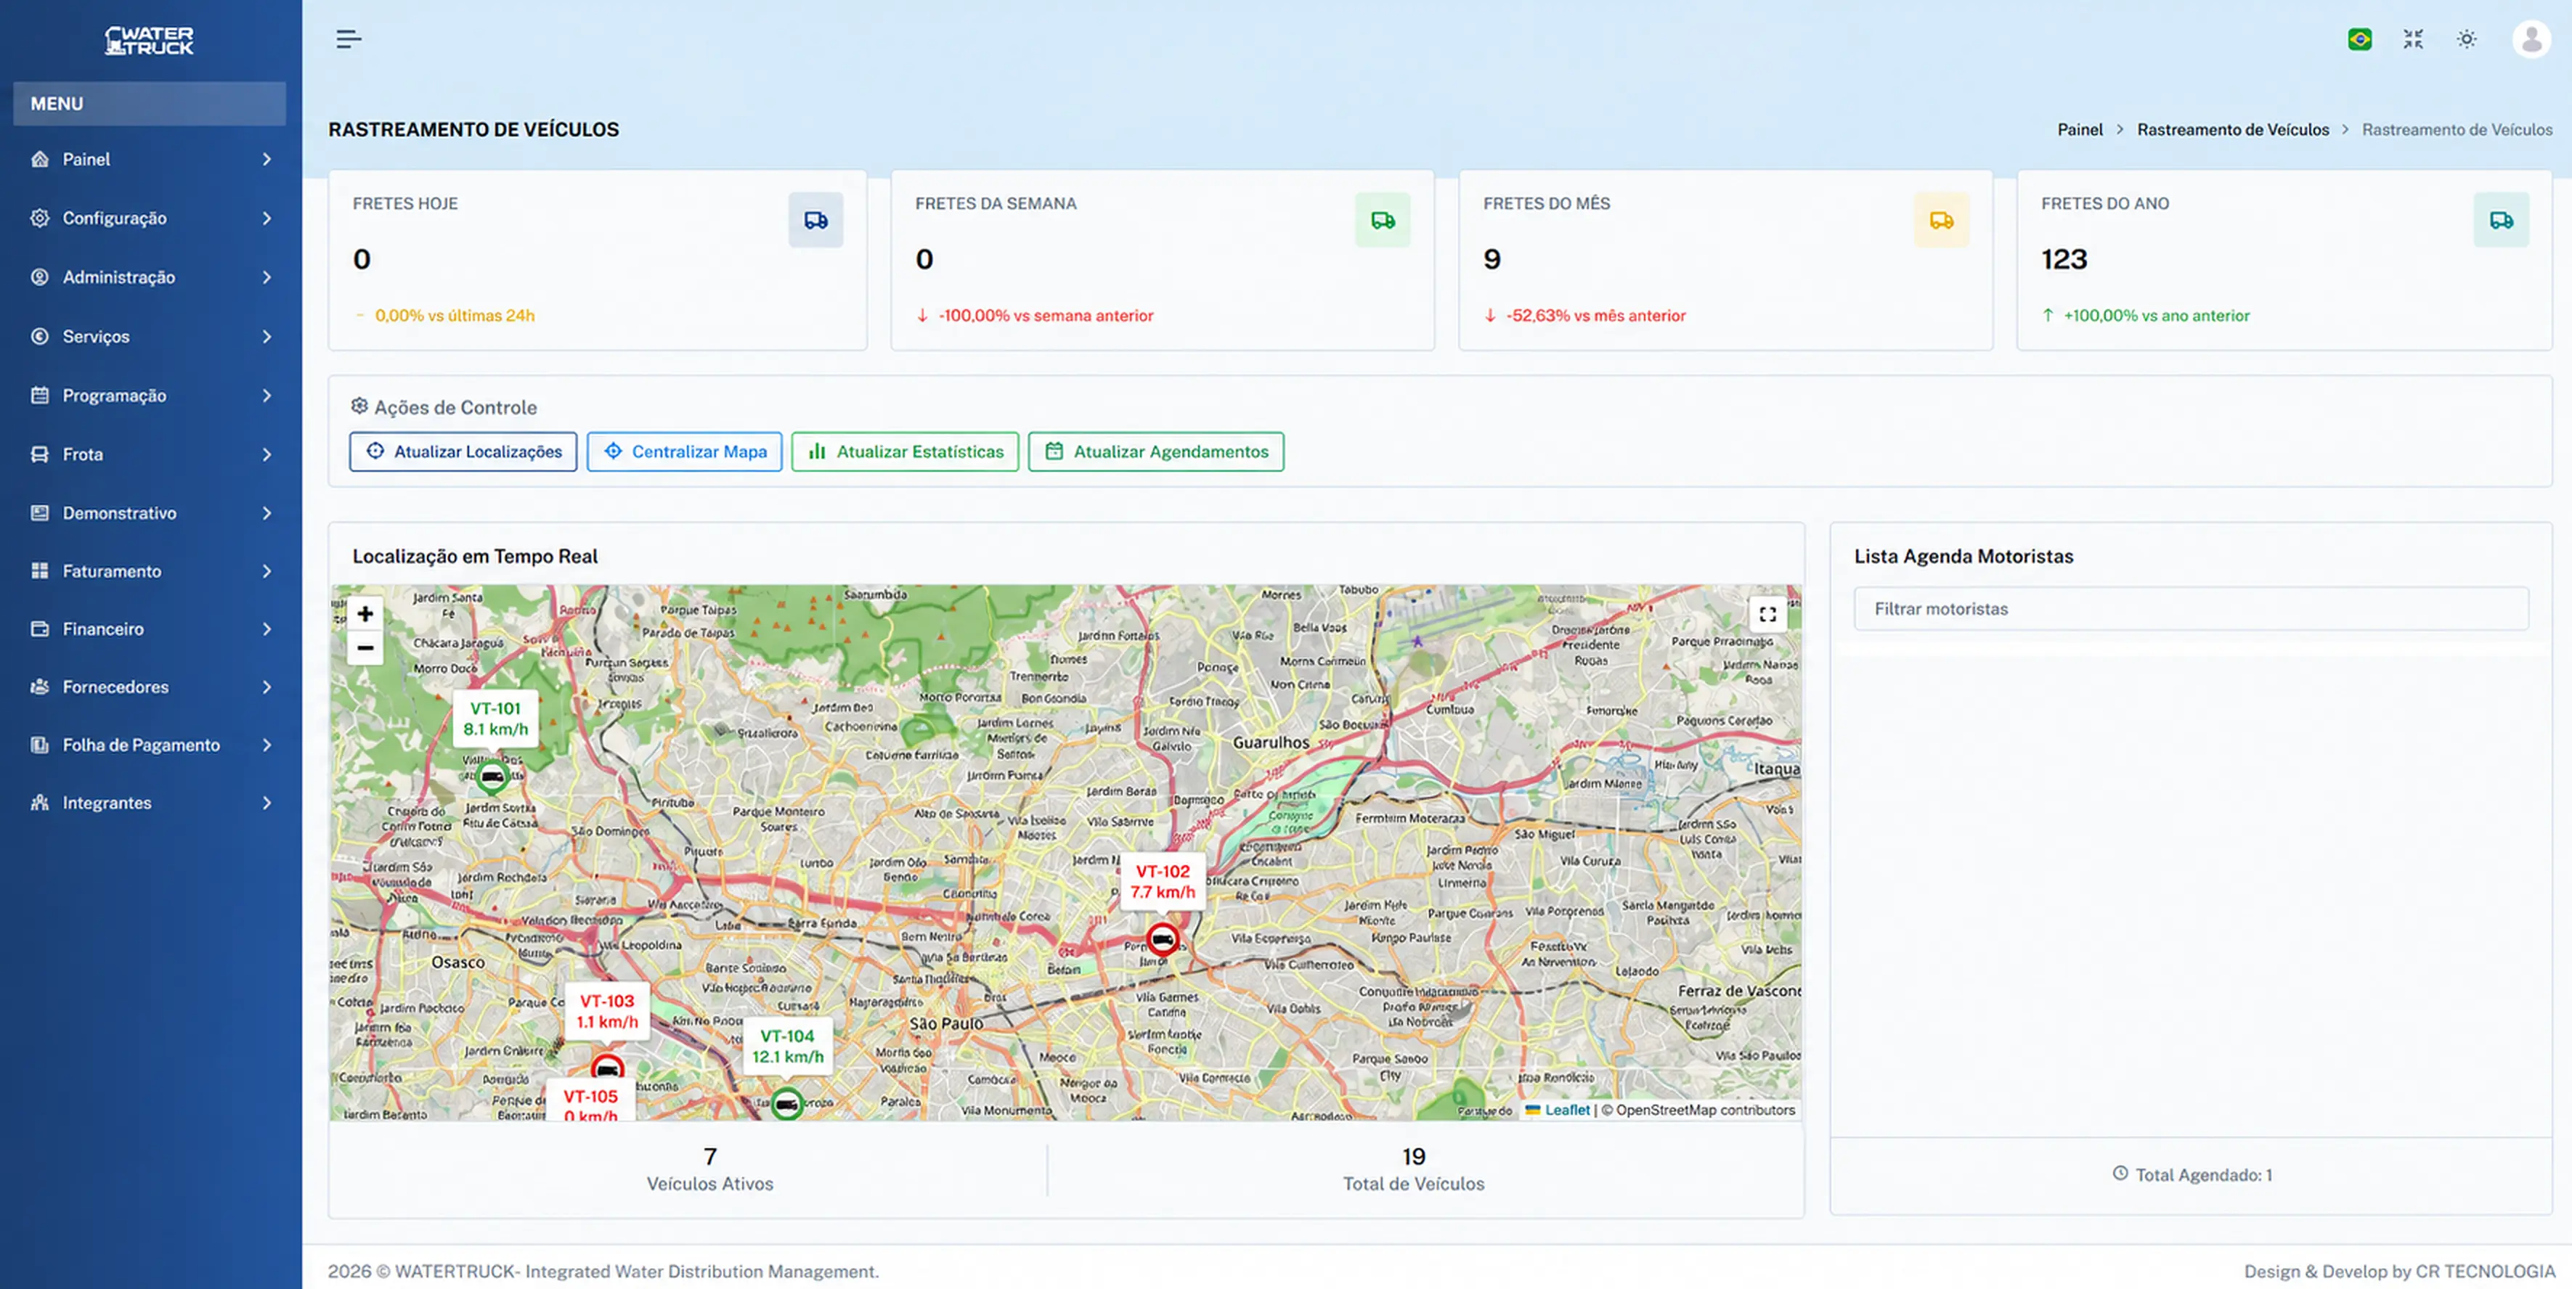This screenshot has width=2572, height=1289.
Task: Zoom out on the map
Action: pyautogui.click(x=365, y=647)
